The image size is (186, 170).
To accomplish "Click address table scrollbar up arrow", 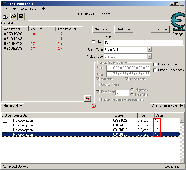I will (x=182, y=121).
